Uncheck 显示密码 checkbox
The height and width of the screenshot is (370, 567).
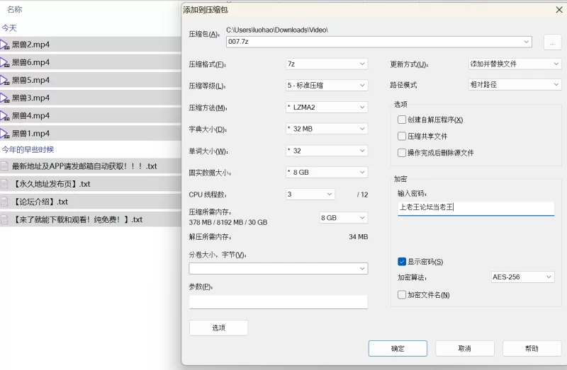(401, 262)
